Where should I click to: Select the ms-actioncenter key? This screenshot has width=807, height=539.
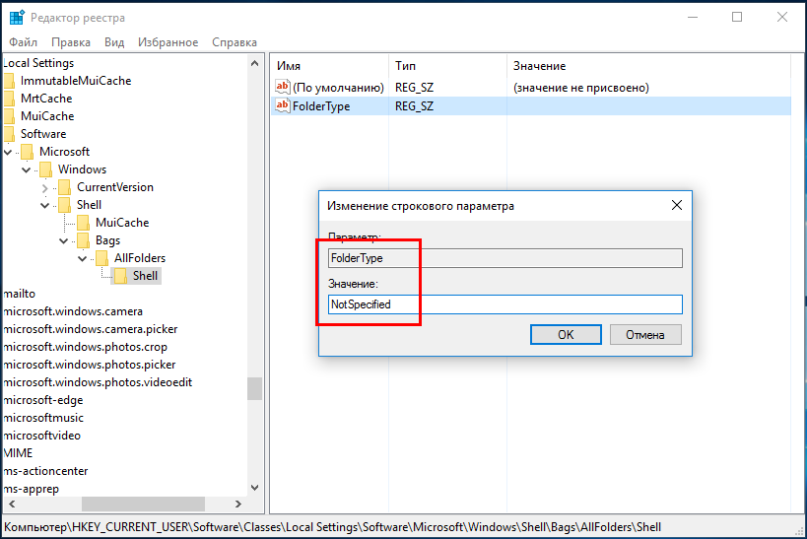click(x=45, y=471)
